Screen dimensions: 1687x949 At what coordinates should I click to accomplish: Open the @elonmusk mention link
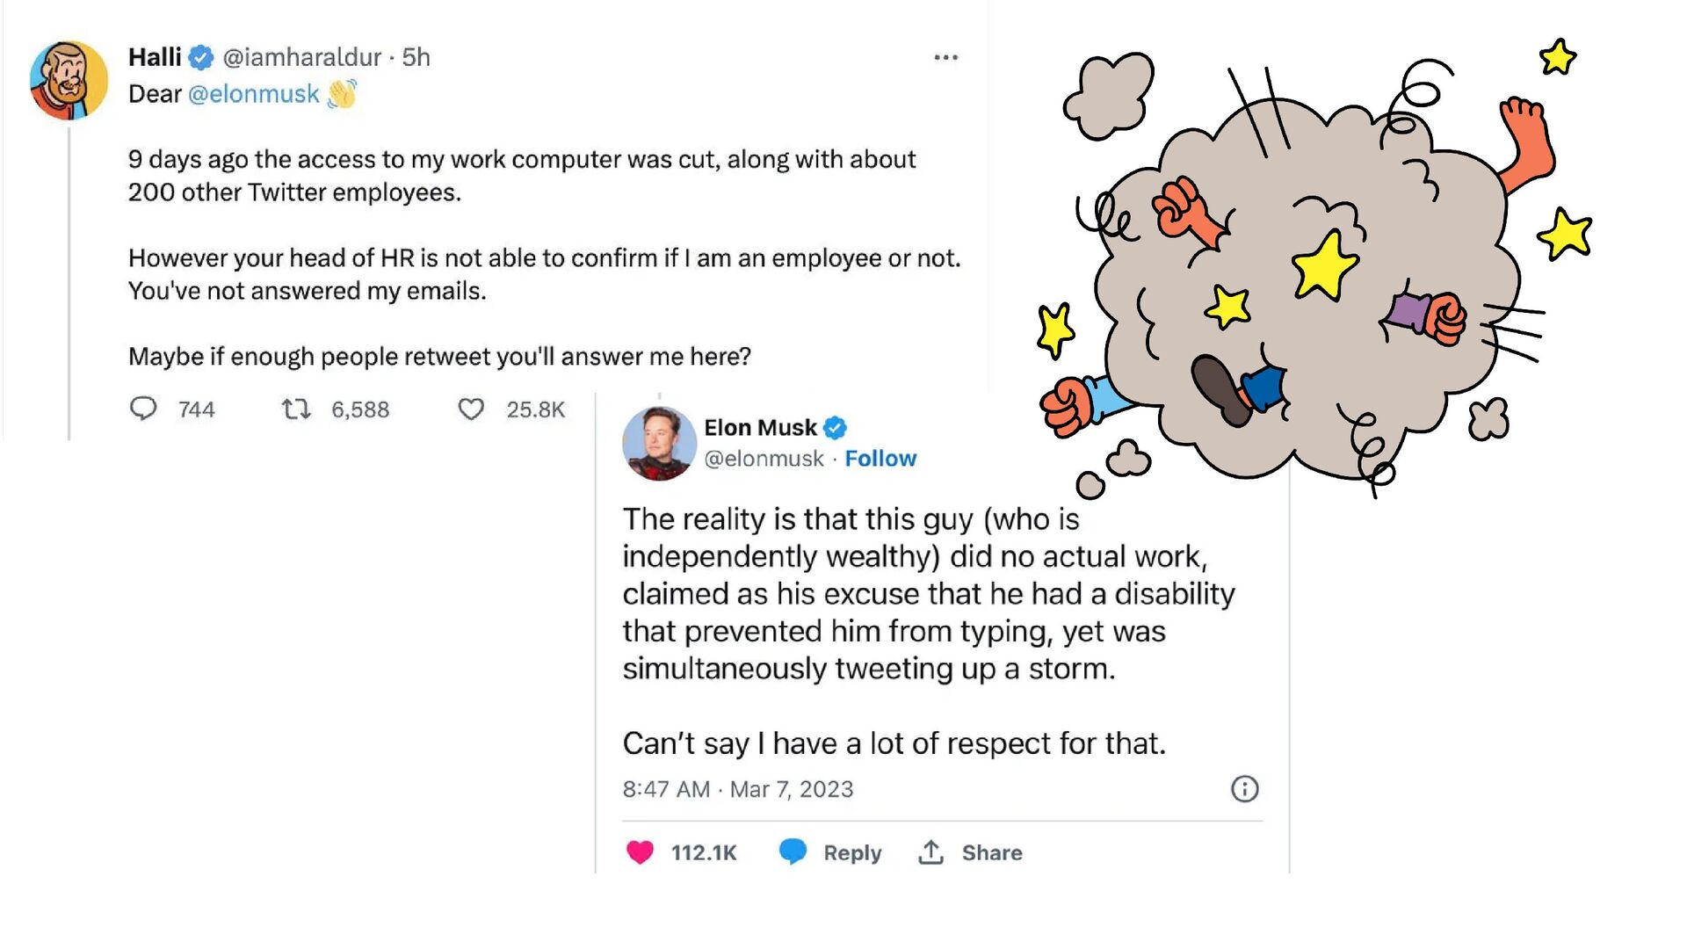click(253, 94)
